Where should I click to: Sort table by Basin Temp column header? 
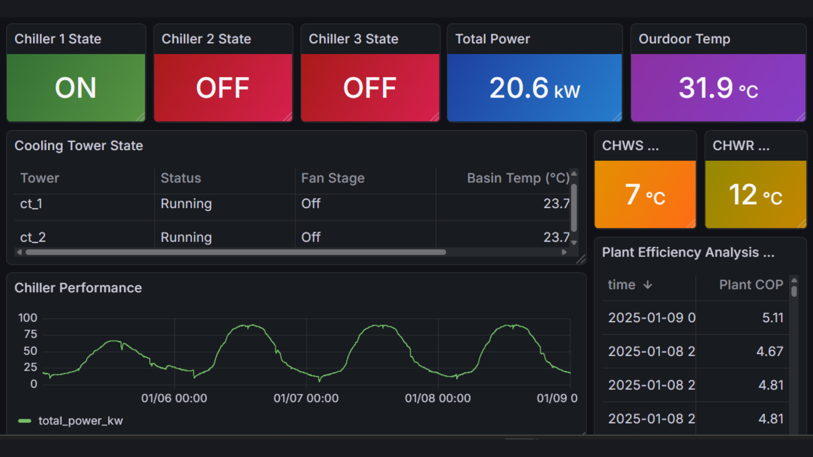(x=517, y=178)
